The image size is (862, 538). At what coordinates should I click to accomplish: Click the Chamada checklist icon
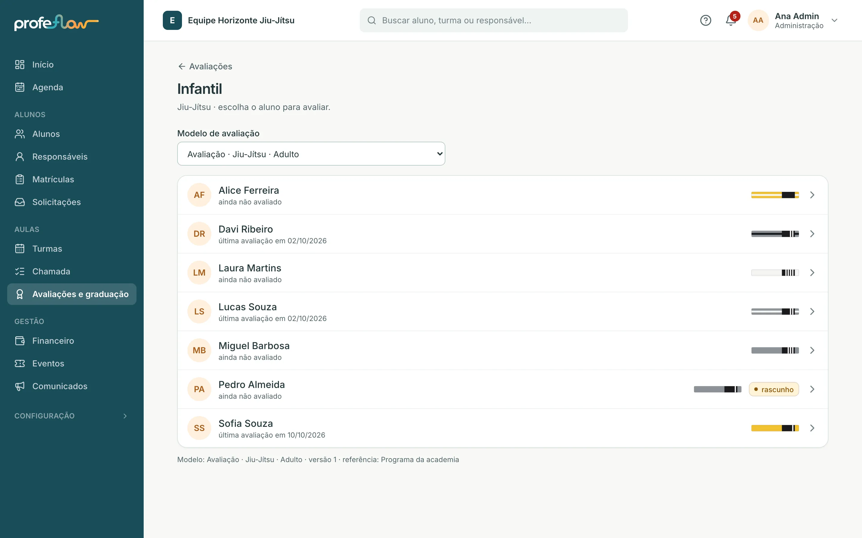tap(19, 271)
